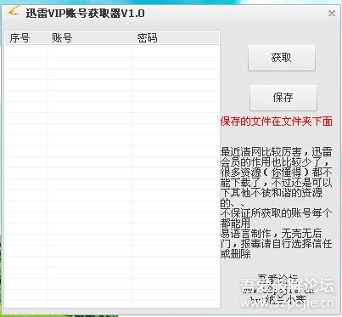
Task: Click the red 保存的文件在文件夹下面 notice
Action: tap(277, 122)
